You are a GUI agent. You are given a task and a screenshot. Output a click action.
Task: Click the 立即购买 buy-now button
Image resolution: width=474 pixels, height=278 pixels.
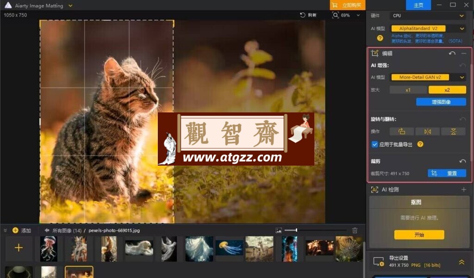pyautogui.click(x=347, y=5)
